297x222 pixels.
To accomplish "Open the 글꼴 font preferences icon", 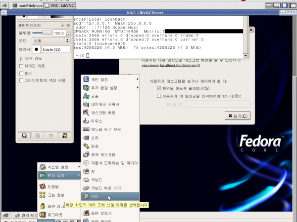I will point(86,96).
